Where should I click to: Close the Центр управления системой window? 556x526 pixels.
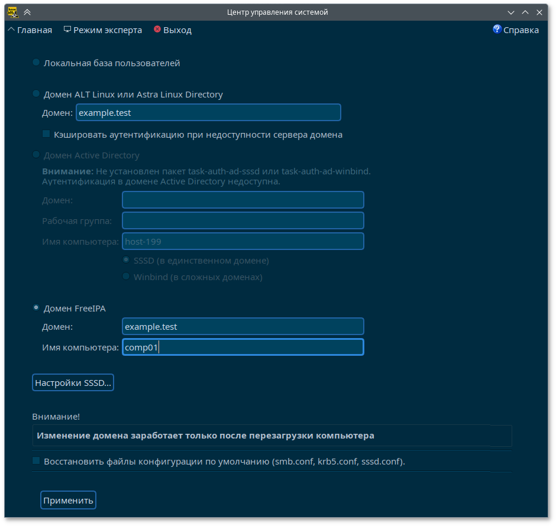(538, 12)
